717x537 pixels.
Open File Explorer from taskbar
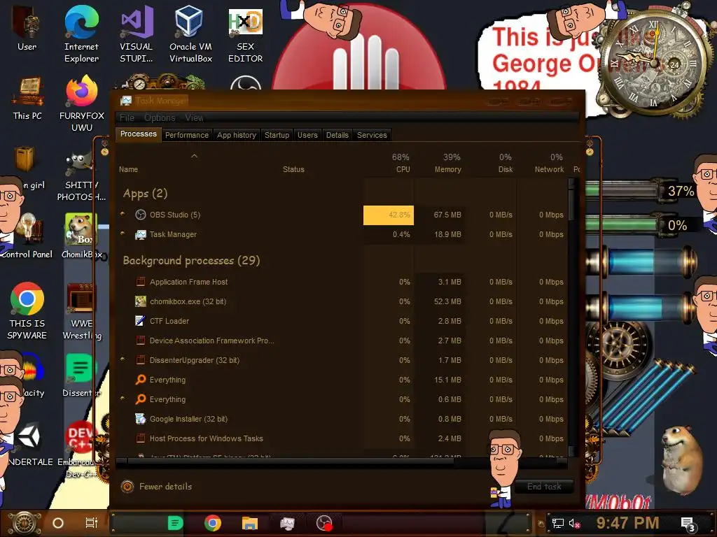pos(250,523)
